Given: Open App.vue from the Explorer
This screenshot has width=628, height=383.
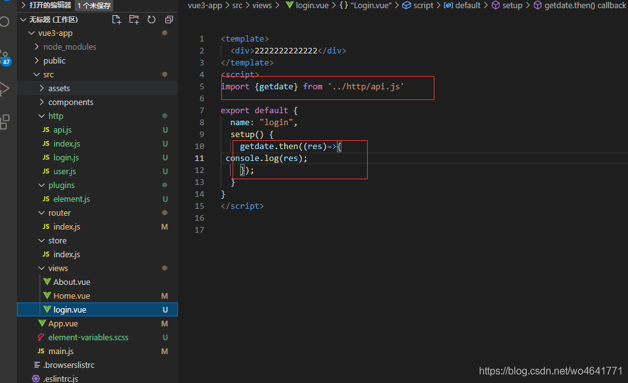Looking at the screenshot, I should (x=65, y=323).
